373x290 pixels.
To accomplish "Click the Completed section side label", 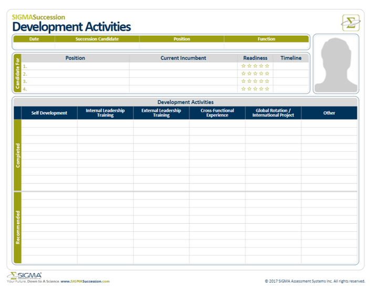I will 17,155.
